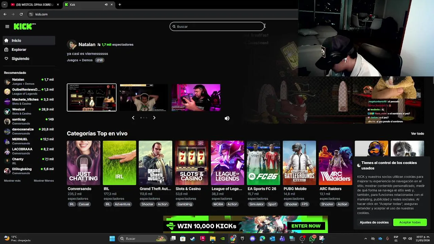The width and height of the screenshot is (434, 244).
Task: Open ARC Raiders category card
Action: 335,163
